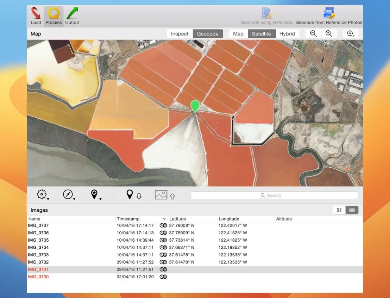The width and height of the screenshot is (390, 298).
Task: Click Geocode from Reference Photos icon
Action: point(328,16)
